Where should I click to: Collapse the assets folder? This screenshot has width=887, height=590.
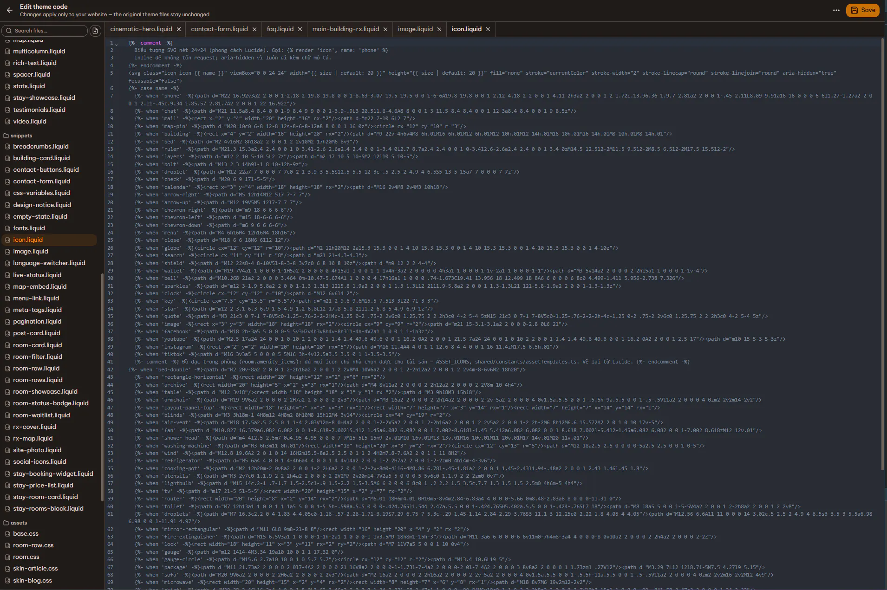coord(15,523)
